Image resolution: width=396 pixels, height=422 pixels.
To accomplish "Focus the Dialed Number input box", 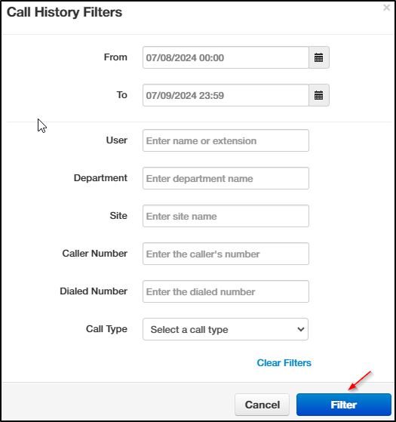I will pyautogui.click(x=226, y=291).
